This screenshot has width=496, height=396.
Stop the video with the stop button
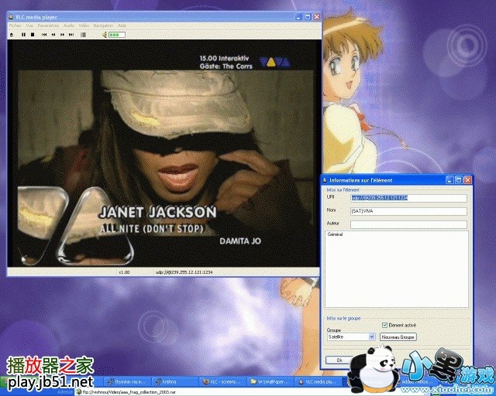(32, 35)
